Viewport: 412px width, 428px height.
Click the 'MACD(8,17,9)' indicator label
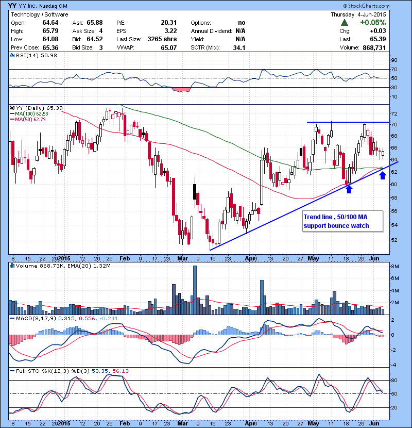pos(36,318)
